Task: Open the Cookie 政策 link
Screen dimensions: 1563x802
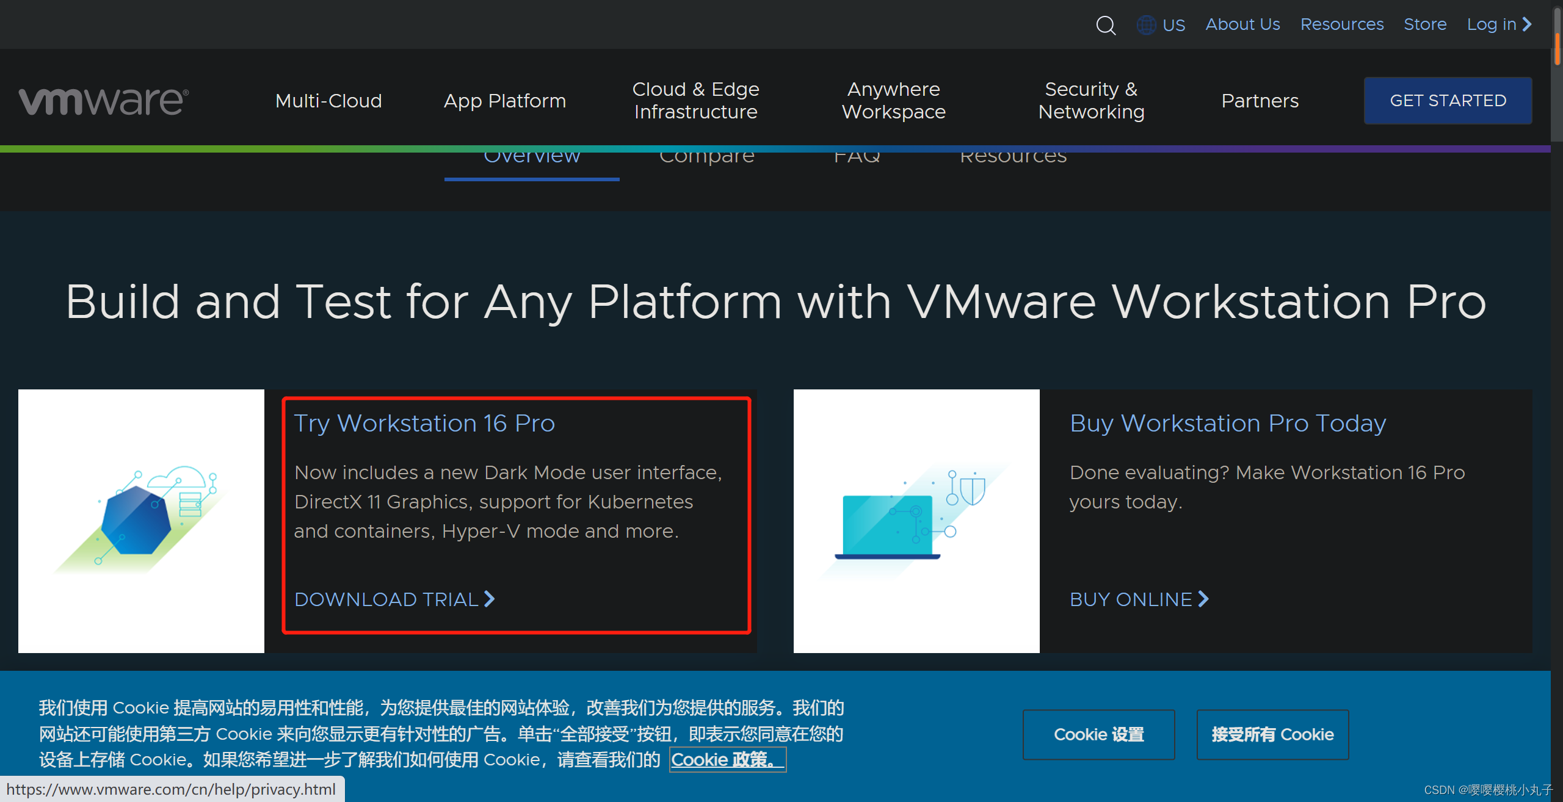Action: 727,760
